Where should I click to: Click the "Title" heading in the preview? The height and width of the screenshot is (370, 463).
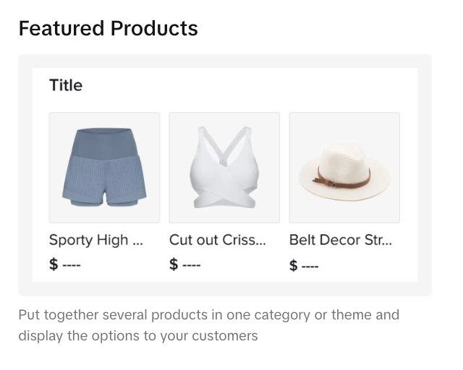[66, 85]
